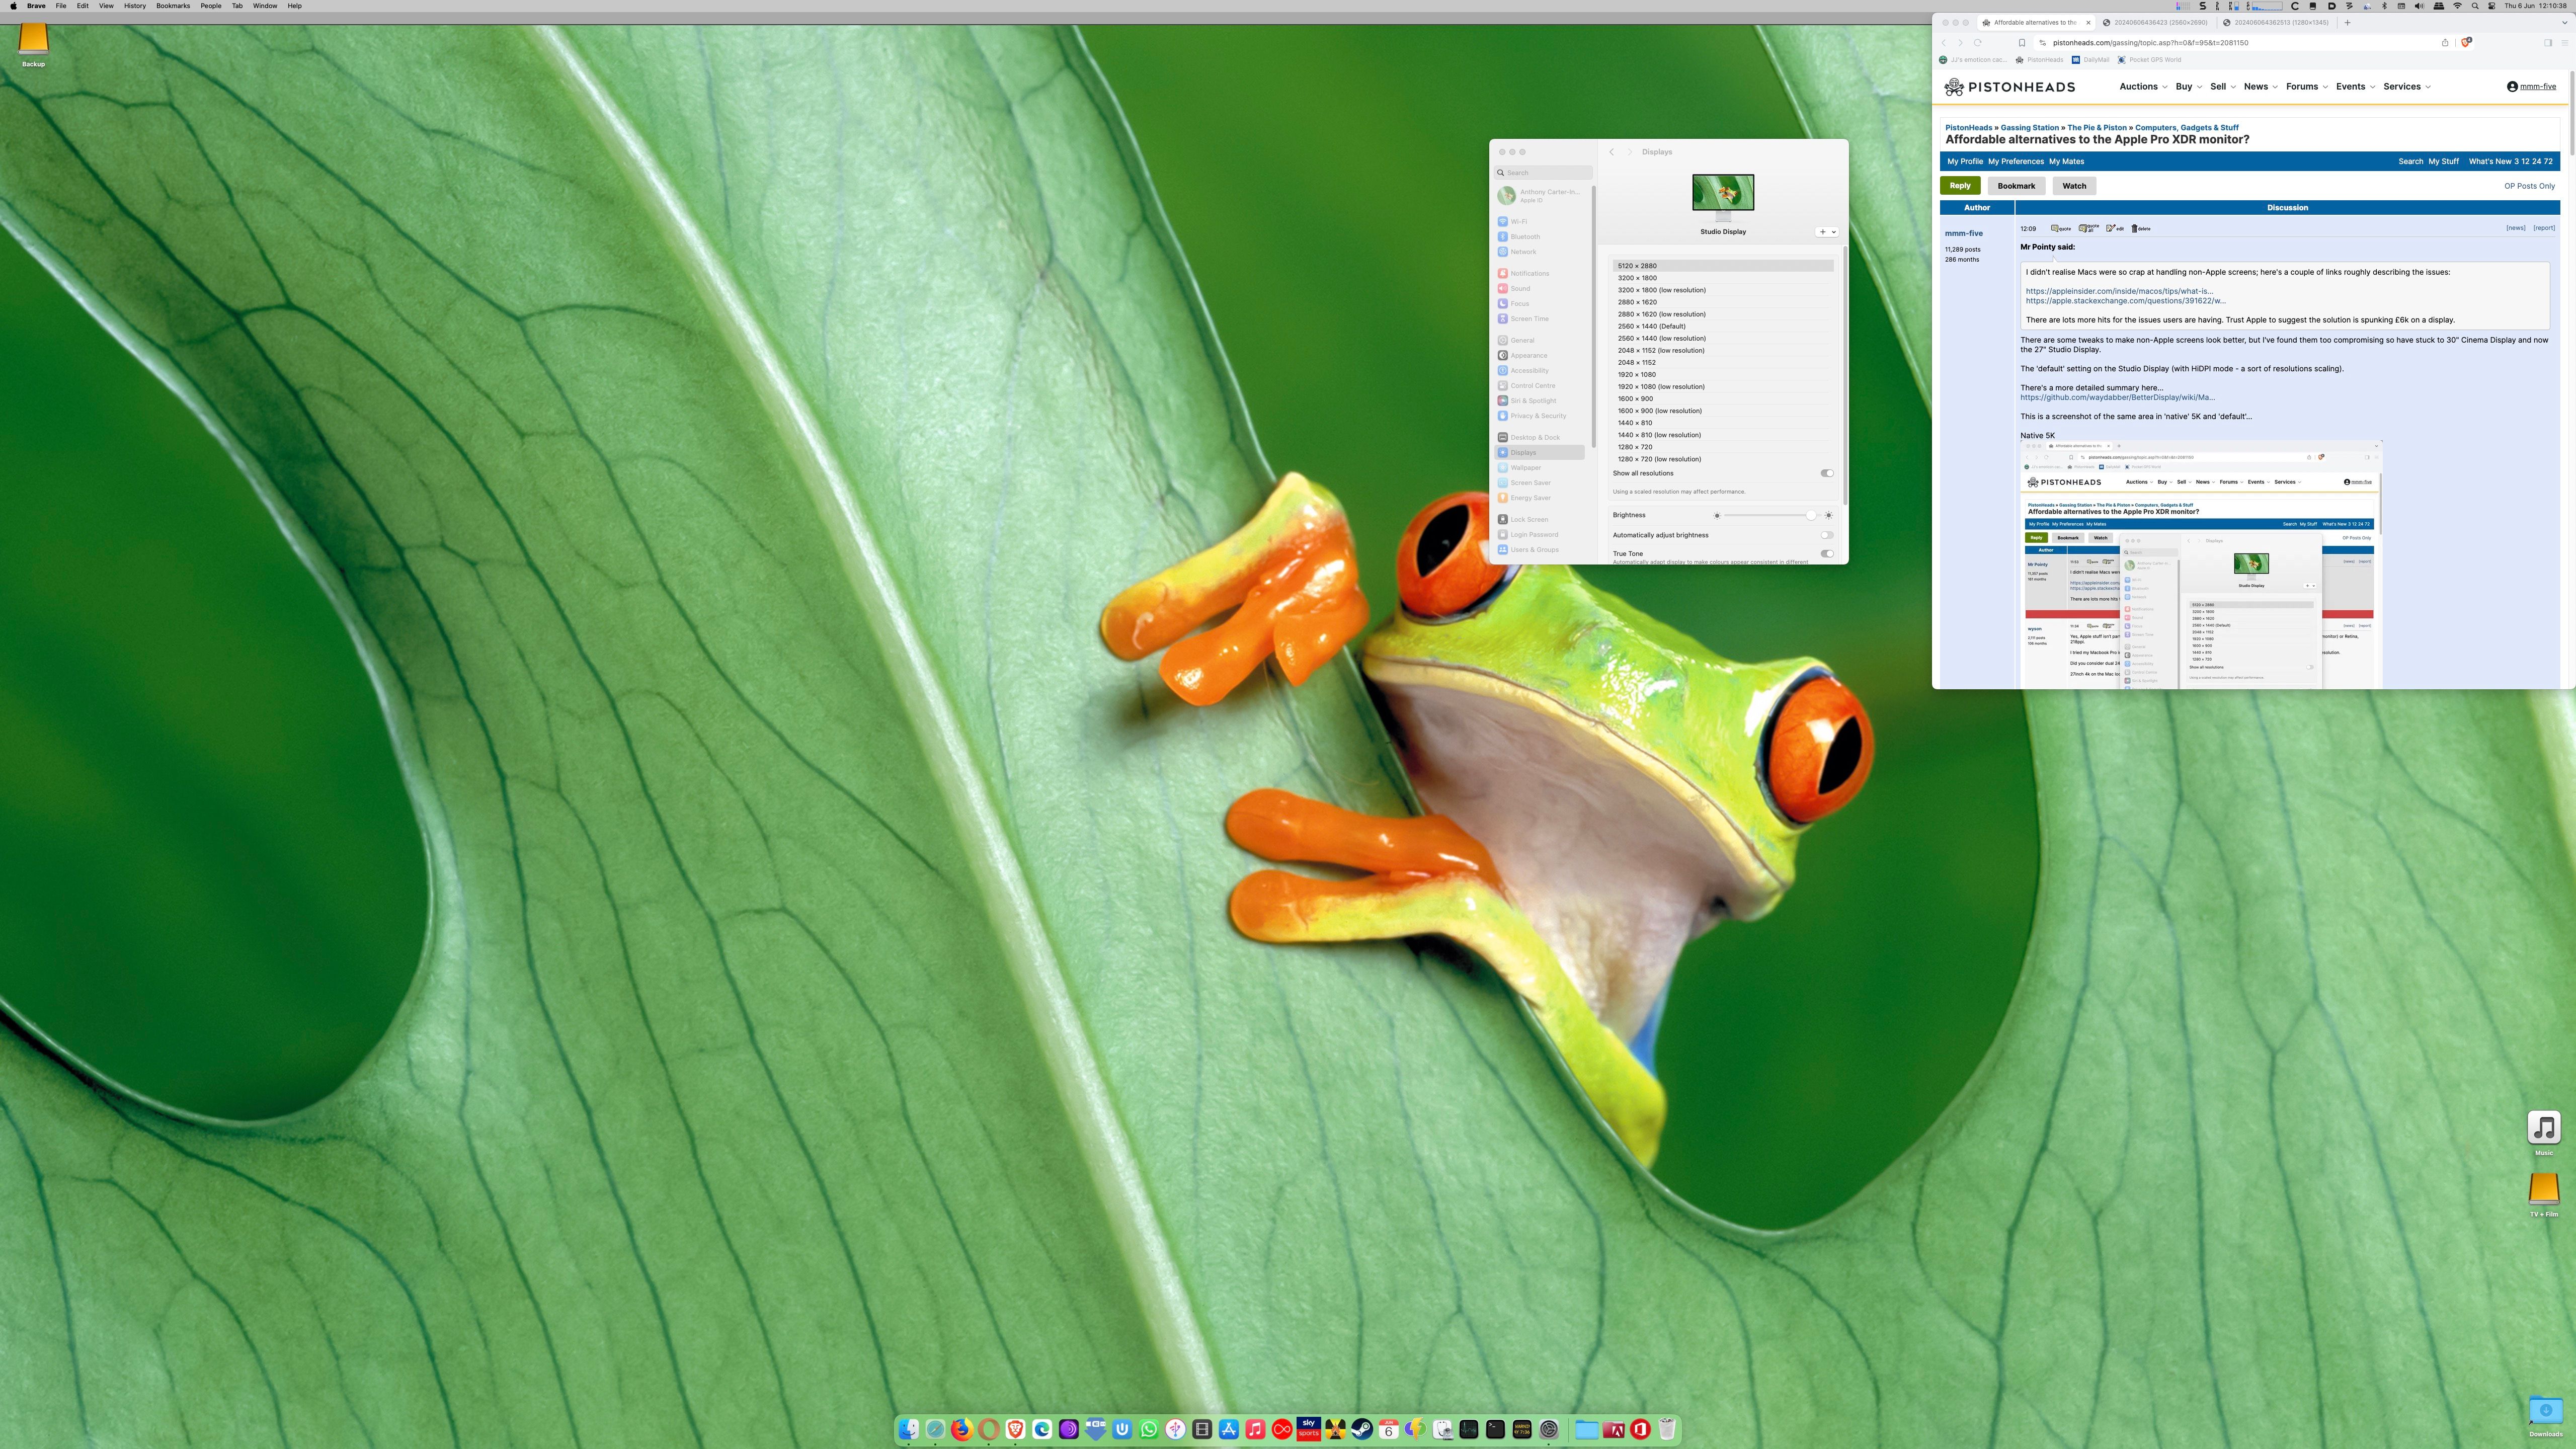Open the Wallpaper settings in sidebar

coord(1525,467)
